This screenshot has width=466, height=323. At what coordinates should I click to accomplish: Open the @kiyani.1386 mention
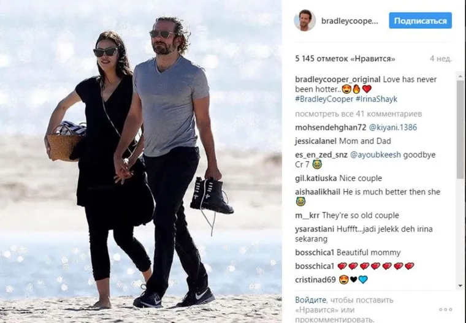pos(392,127)
